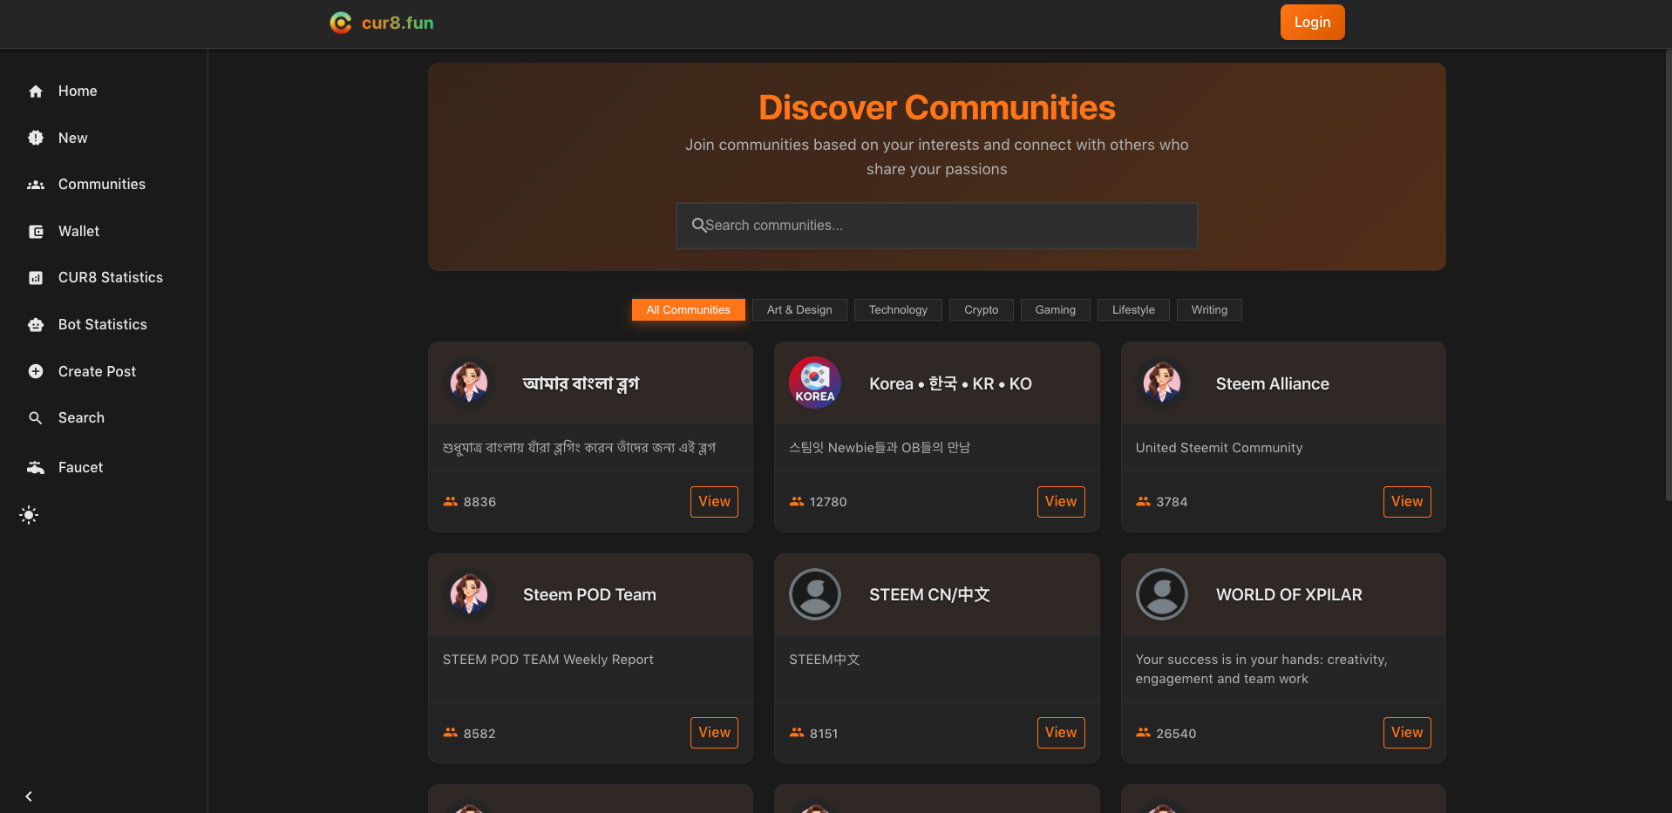Toggle the light/dark theme sun icon

tap(29, 515)
